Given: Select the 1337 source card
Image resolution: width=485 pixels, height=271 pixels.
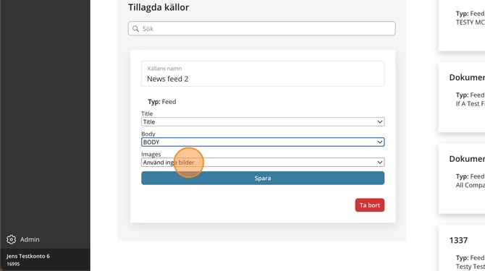Looking at the screenshot, I should pos(462,249).
